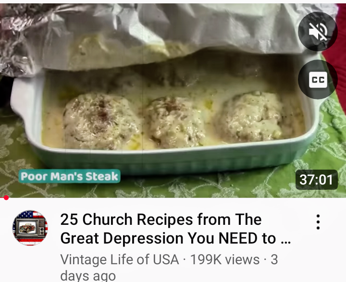The image size is (346, 282).
Task: Open the three-dot more options menu
Action: [318, 222]
